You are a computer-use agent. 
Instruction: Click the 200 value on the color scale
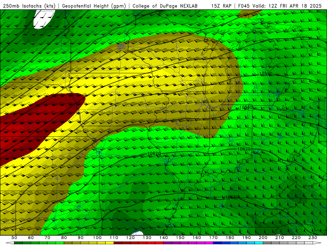(263, 238)
